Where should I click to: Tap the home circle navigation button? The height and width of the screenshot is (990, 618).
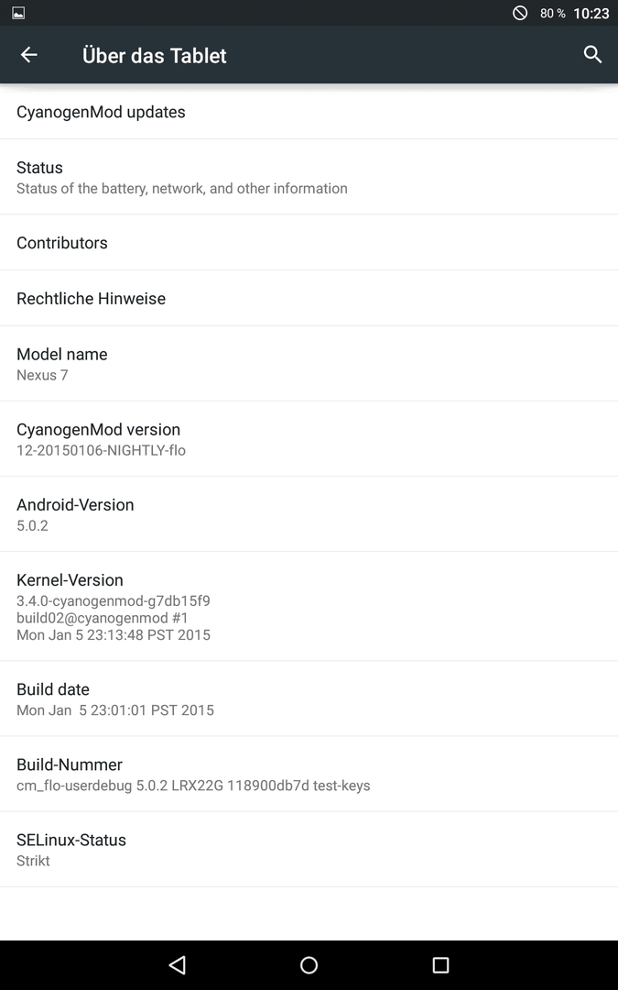coord(309,964)
